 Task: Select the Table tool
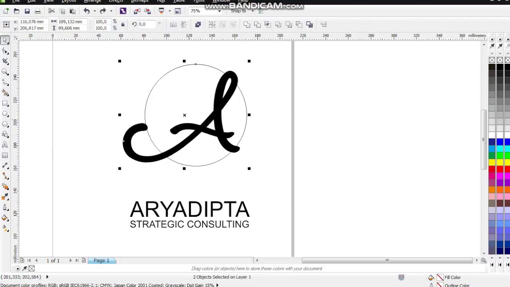point(5,155)
